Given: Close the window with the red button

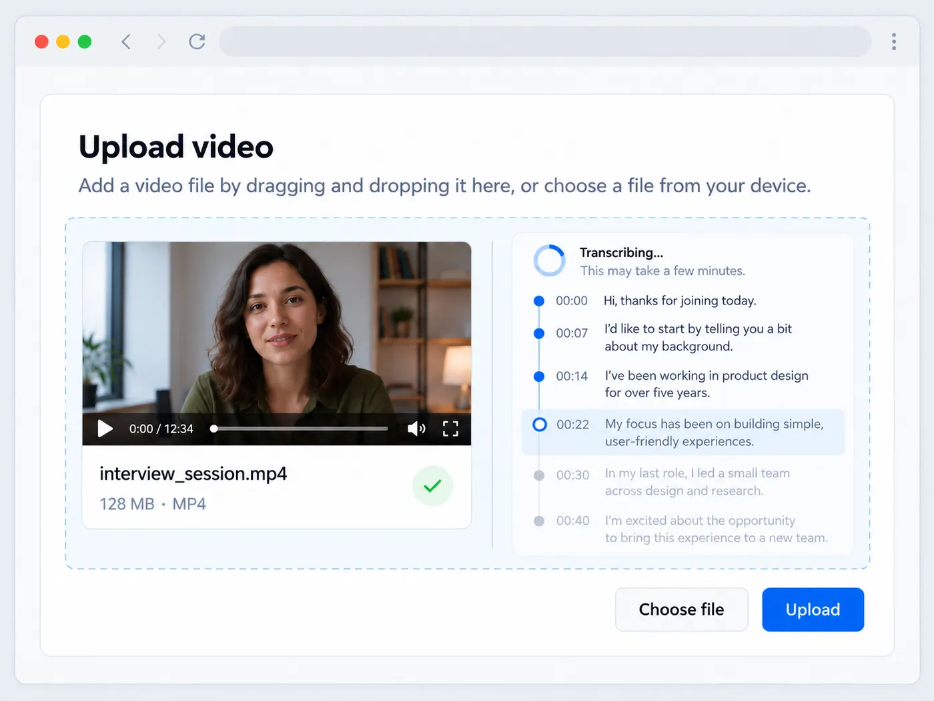Looking at the screenshot, I should 41,42.
